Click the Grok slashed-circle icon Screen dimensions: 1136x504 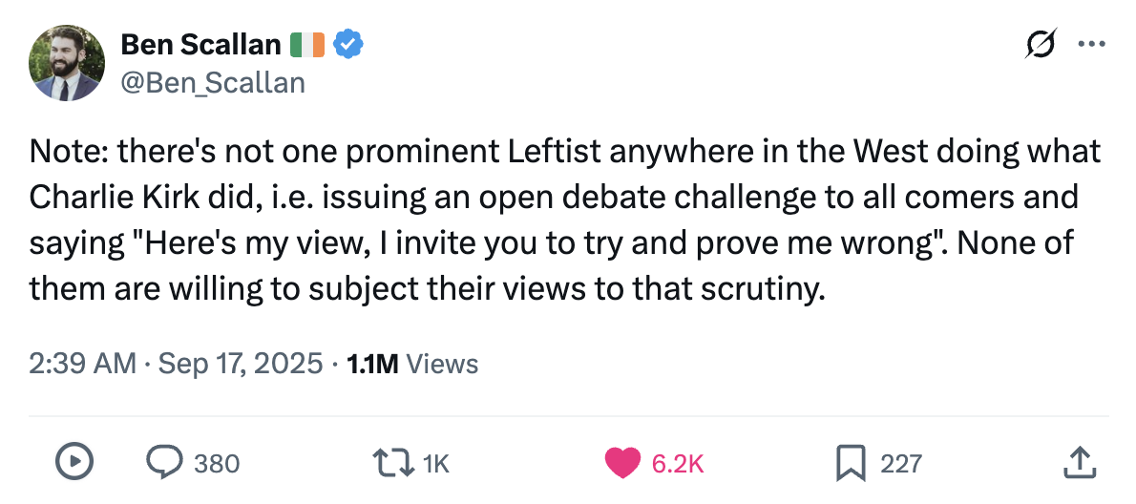(x=1039, y=44)
